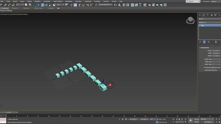This screenshot has width=221, height=124.
Task: Click Play Animation button
Action: coord(179,119)
